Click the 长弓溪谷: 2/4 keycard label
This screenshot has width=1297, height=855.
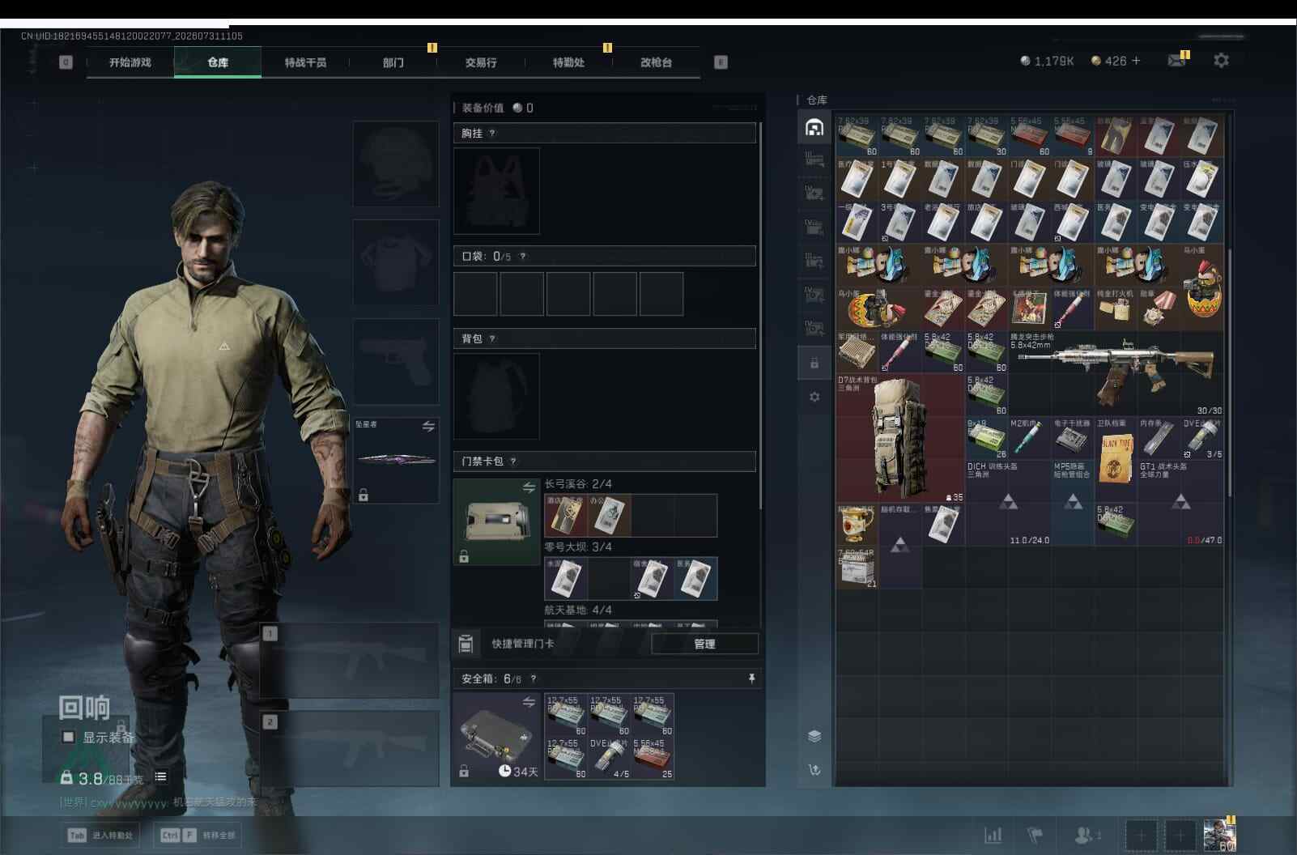(x=578, y=484)
